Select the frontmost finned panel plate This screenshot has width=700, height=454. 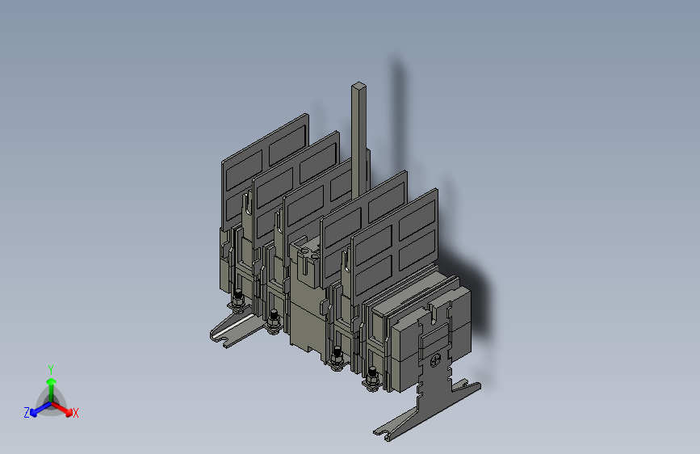394,246
